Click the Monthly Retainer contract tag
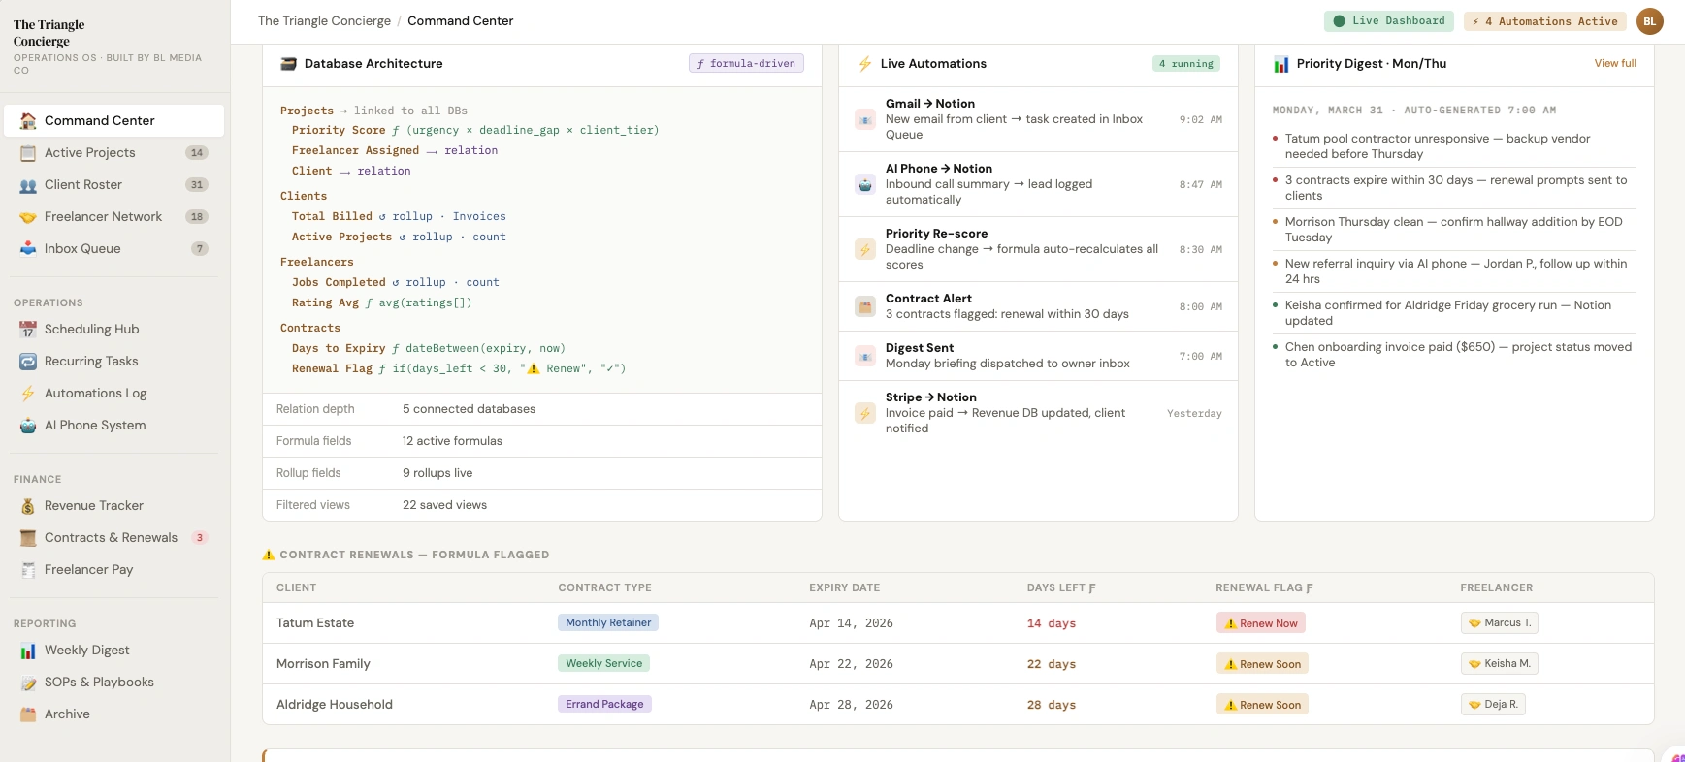This screenshot has height=762, width=1685. tap(607, 623)
